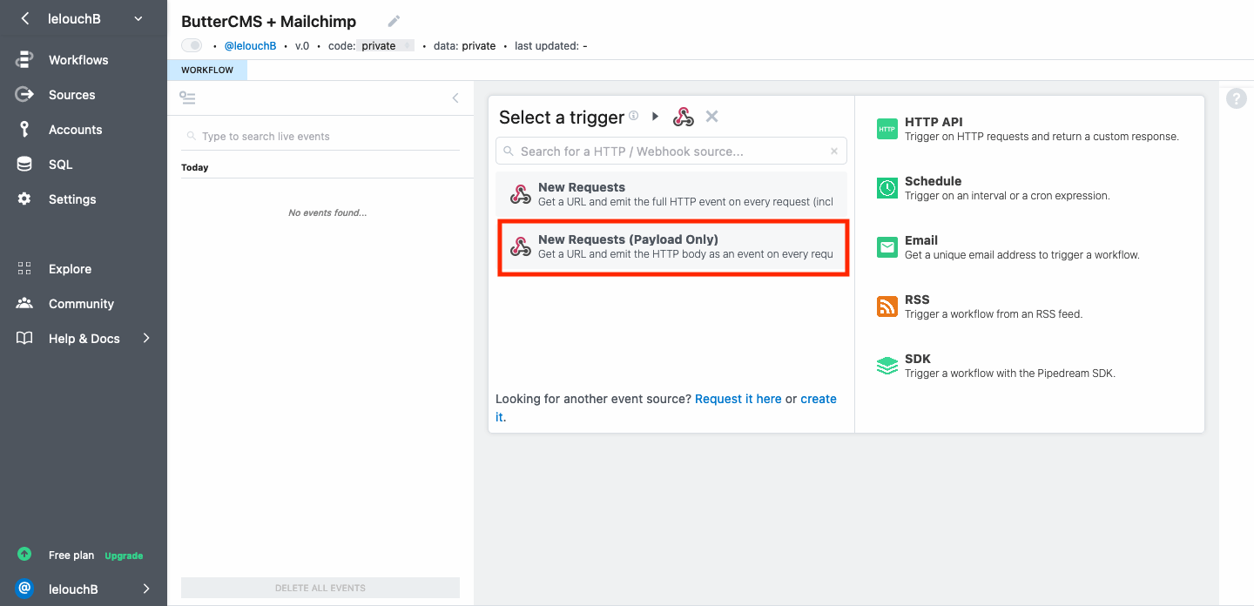Focus the live events search field

[x=320, y=137]
